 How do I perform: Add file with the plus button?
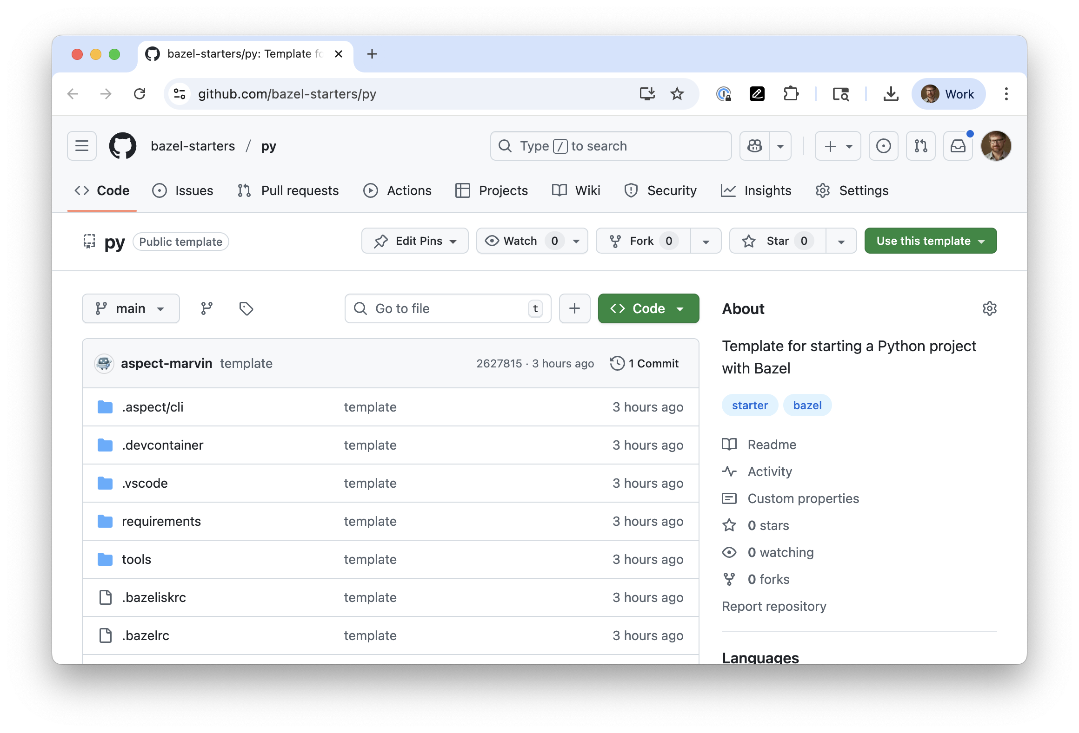(x=575, y=308)
